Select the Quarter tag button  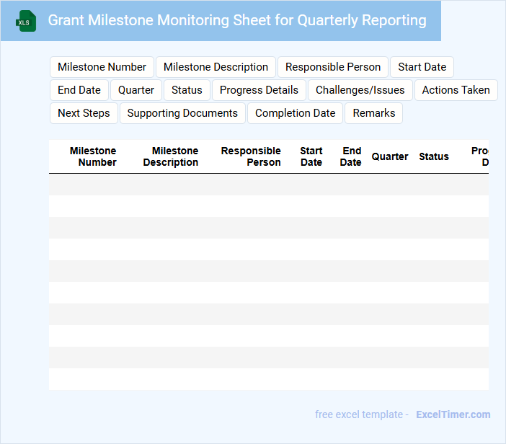click(136, 90)
